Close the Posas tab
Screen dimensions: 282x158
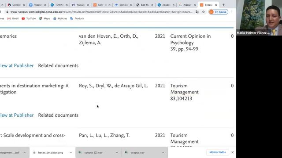45,5
